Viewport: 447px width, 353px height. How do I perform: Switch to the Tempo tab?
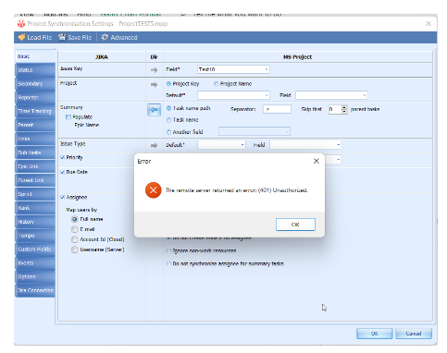(x=35, y=236)
